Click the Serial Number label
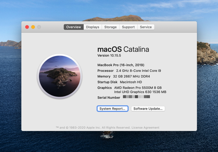The height and width of the screenshot is (152, 218). [109, 98]
